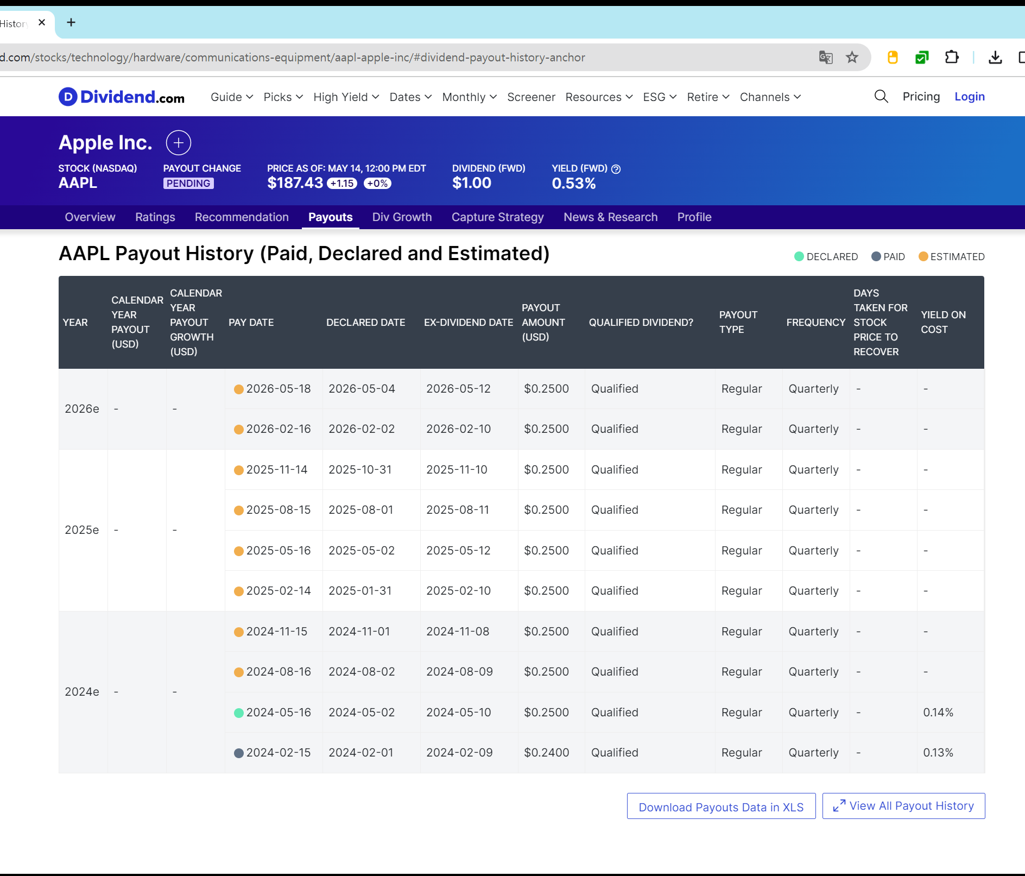Add Apple Inc. to watchlist with plus icon

pyautogui.click(x=179, y=143)
